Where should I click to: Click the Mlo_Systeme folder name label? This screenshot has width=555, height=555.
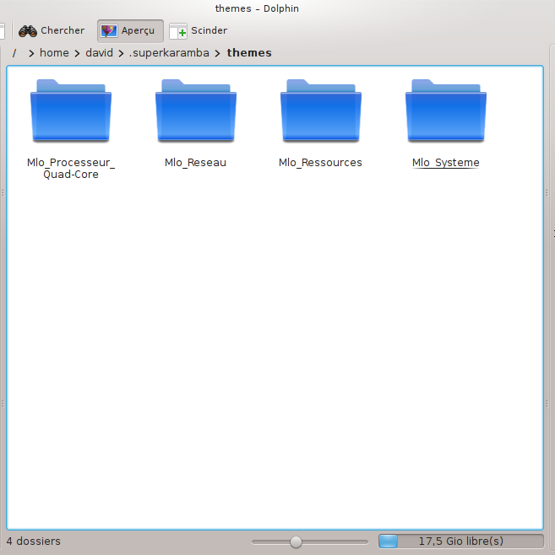pyautogui.click(x=446, y=163)
